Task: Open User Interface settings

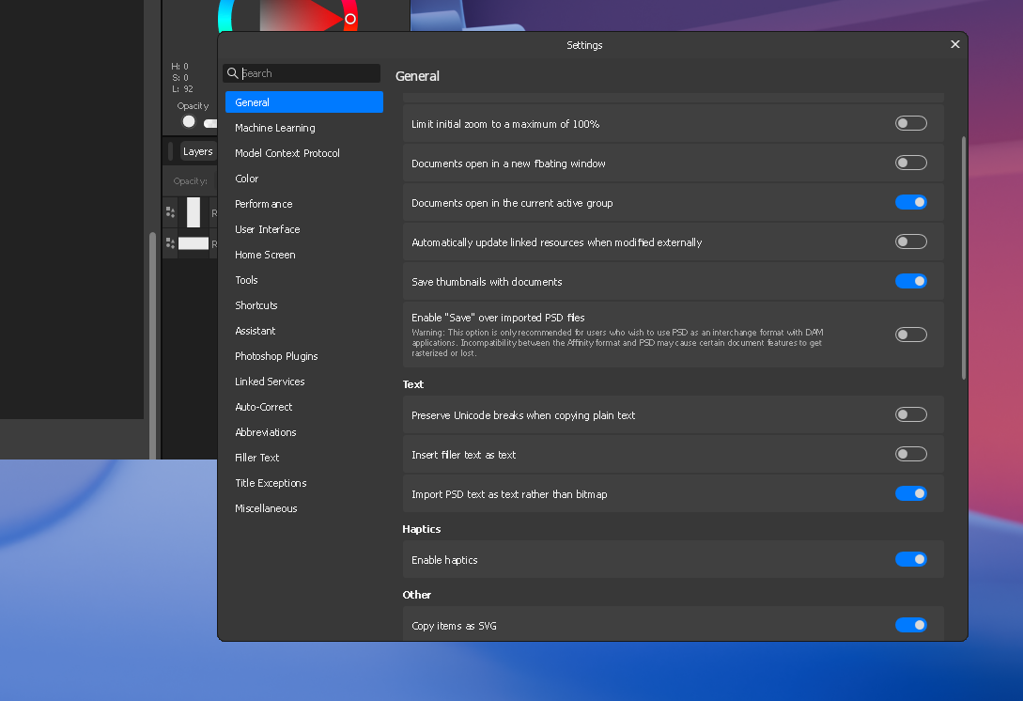Action: tap(304, 229)
